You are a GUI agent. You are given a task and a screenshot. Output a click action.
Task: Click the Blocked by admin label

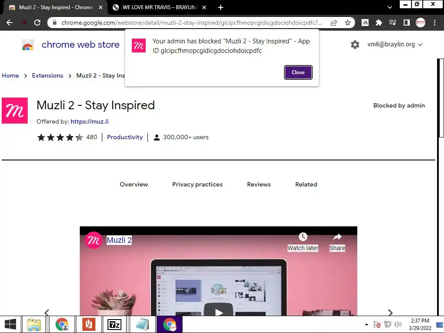(x=399, y=106)
